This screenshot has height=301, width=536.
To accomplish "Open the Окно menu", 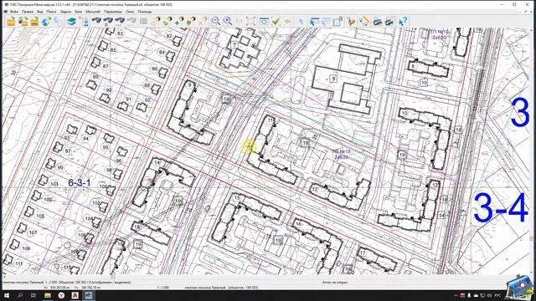I will point(130,12).
